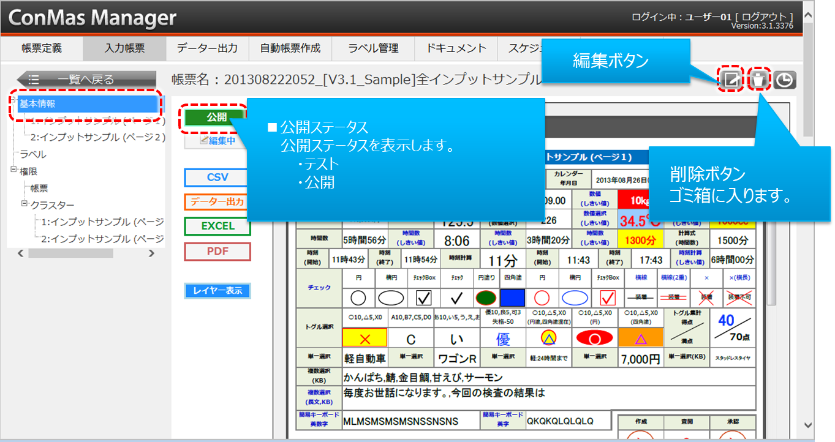
Task: Click the tree panel horizontal scrollbar right arrow
Action: click(151, 253)
